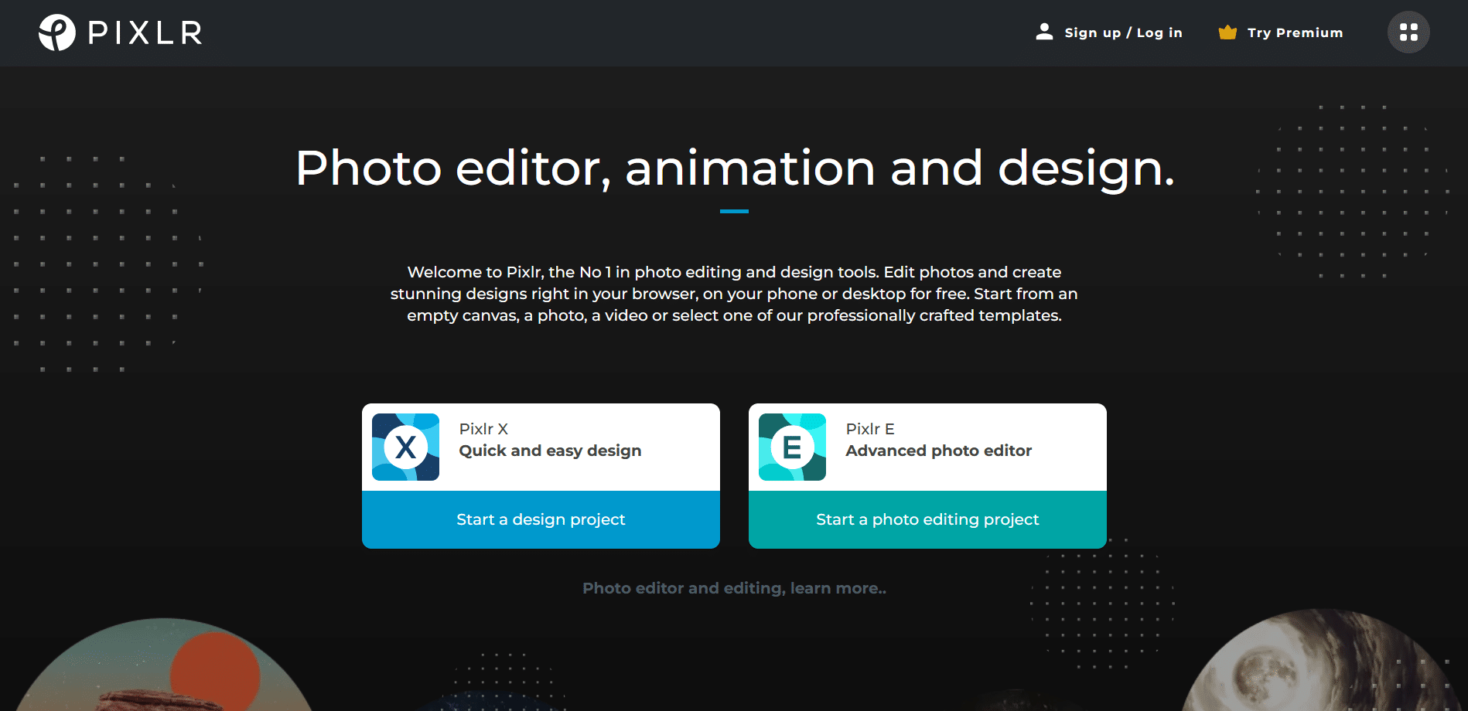Click the PIXLR wordmark text
Screen dimensions: 1468x711
tap(145, 33)
